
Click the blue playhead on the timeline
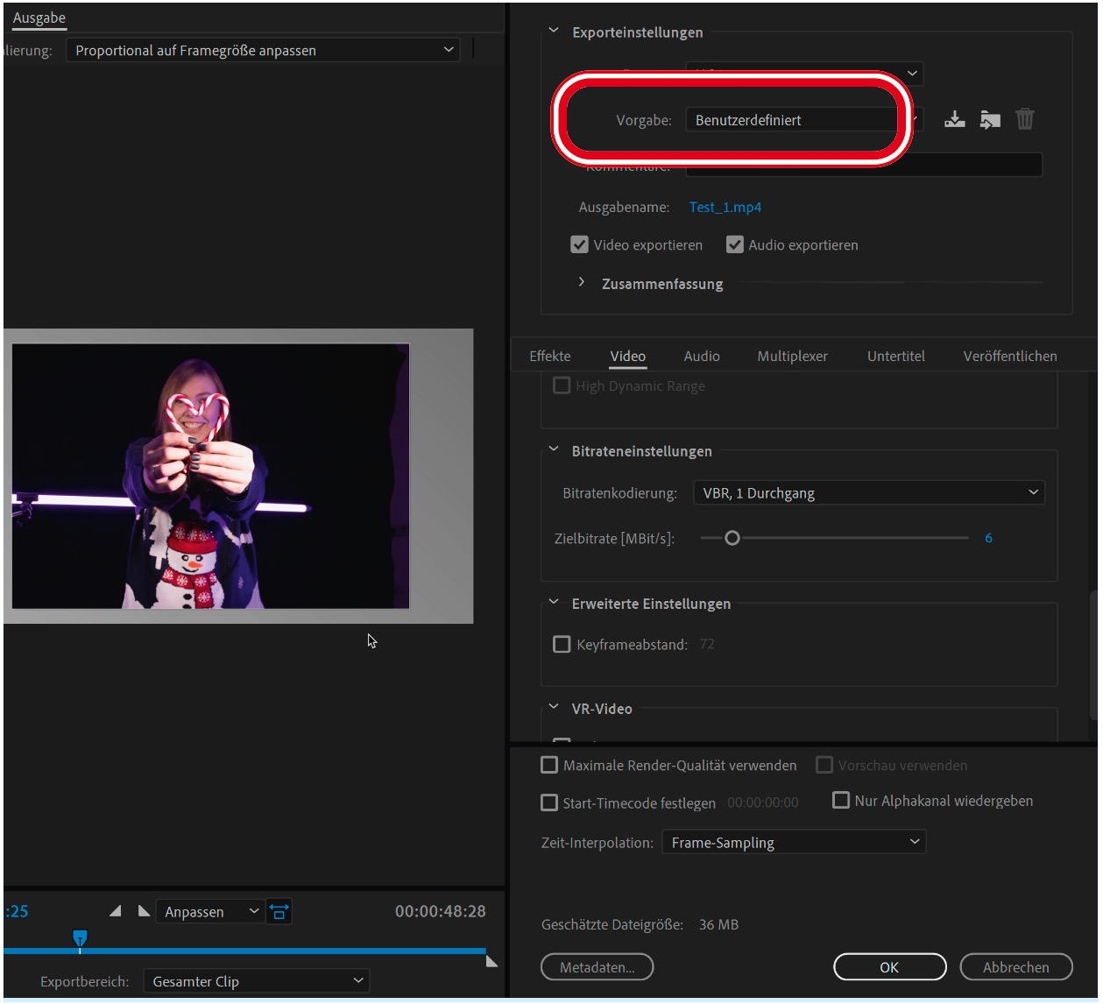point(80,939)
